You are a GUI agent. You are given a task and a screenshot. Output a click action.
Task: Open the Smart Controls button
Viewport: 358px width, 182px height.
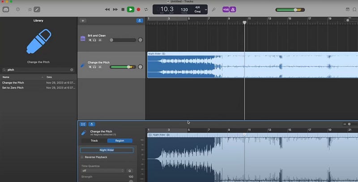(x=30, y=9)
